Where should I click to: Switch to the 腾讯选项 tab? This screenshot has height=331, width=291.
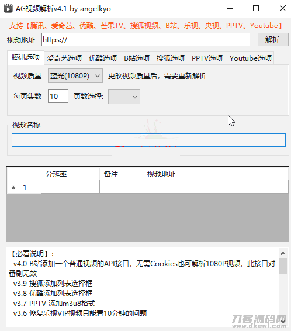click(26, 57)
